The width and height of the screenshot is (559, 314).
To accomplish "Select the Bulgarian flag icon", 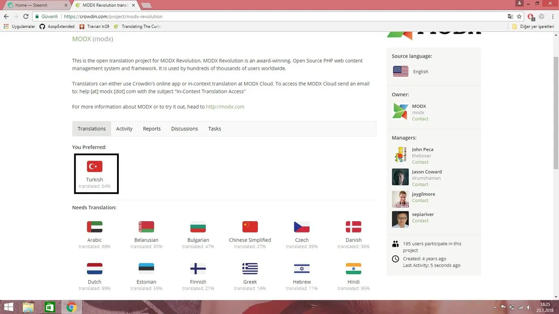I will click(x=198, y=227).
